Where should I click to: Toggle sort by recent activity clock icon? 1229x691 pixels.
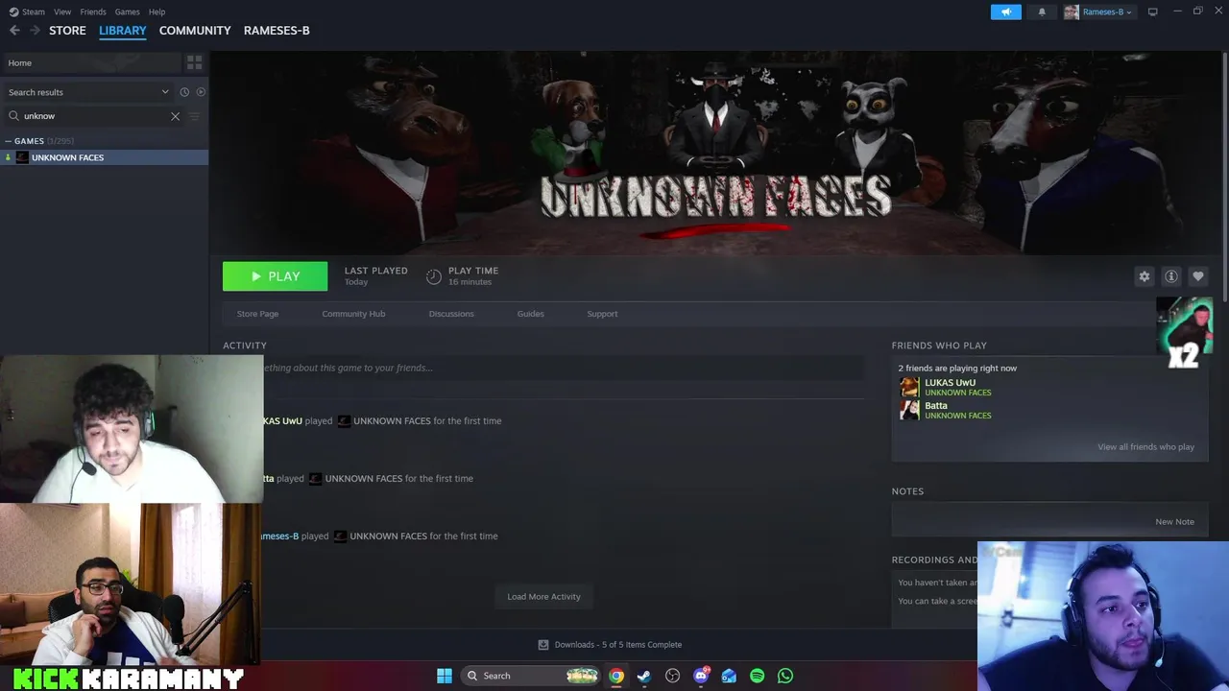coord(184,92)
